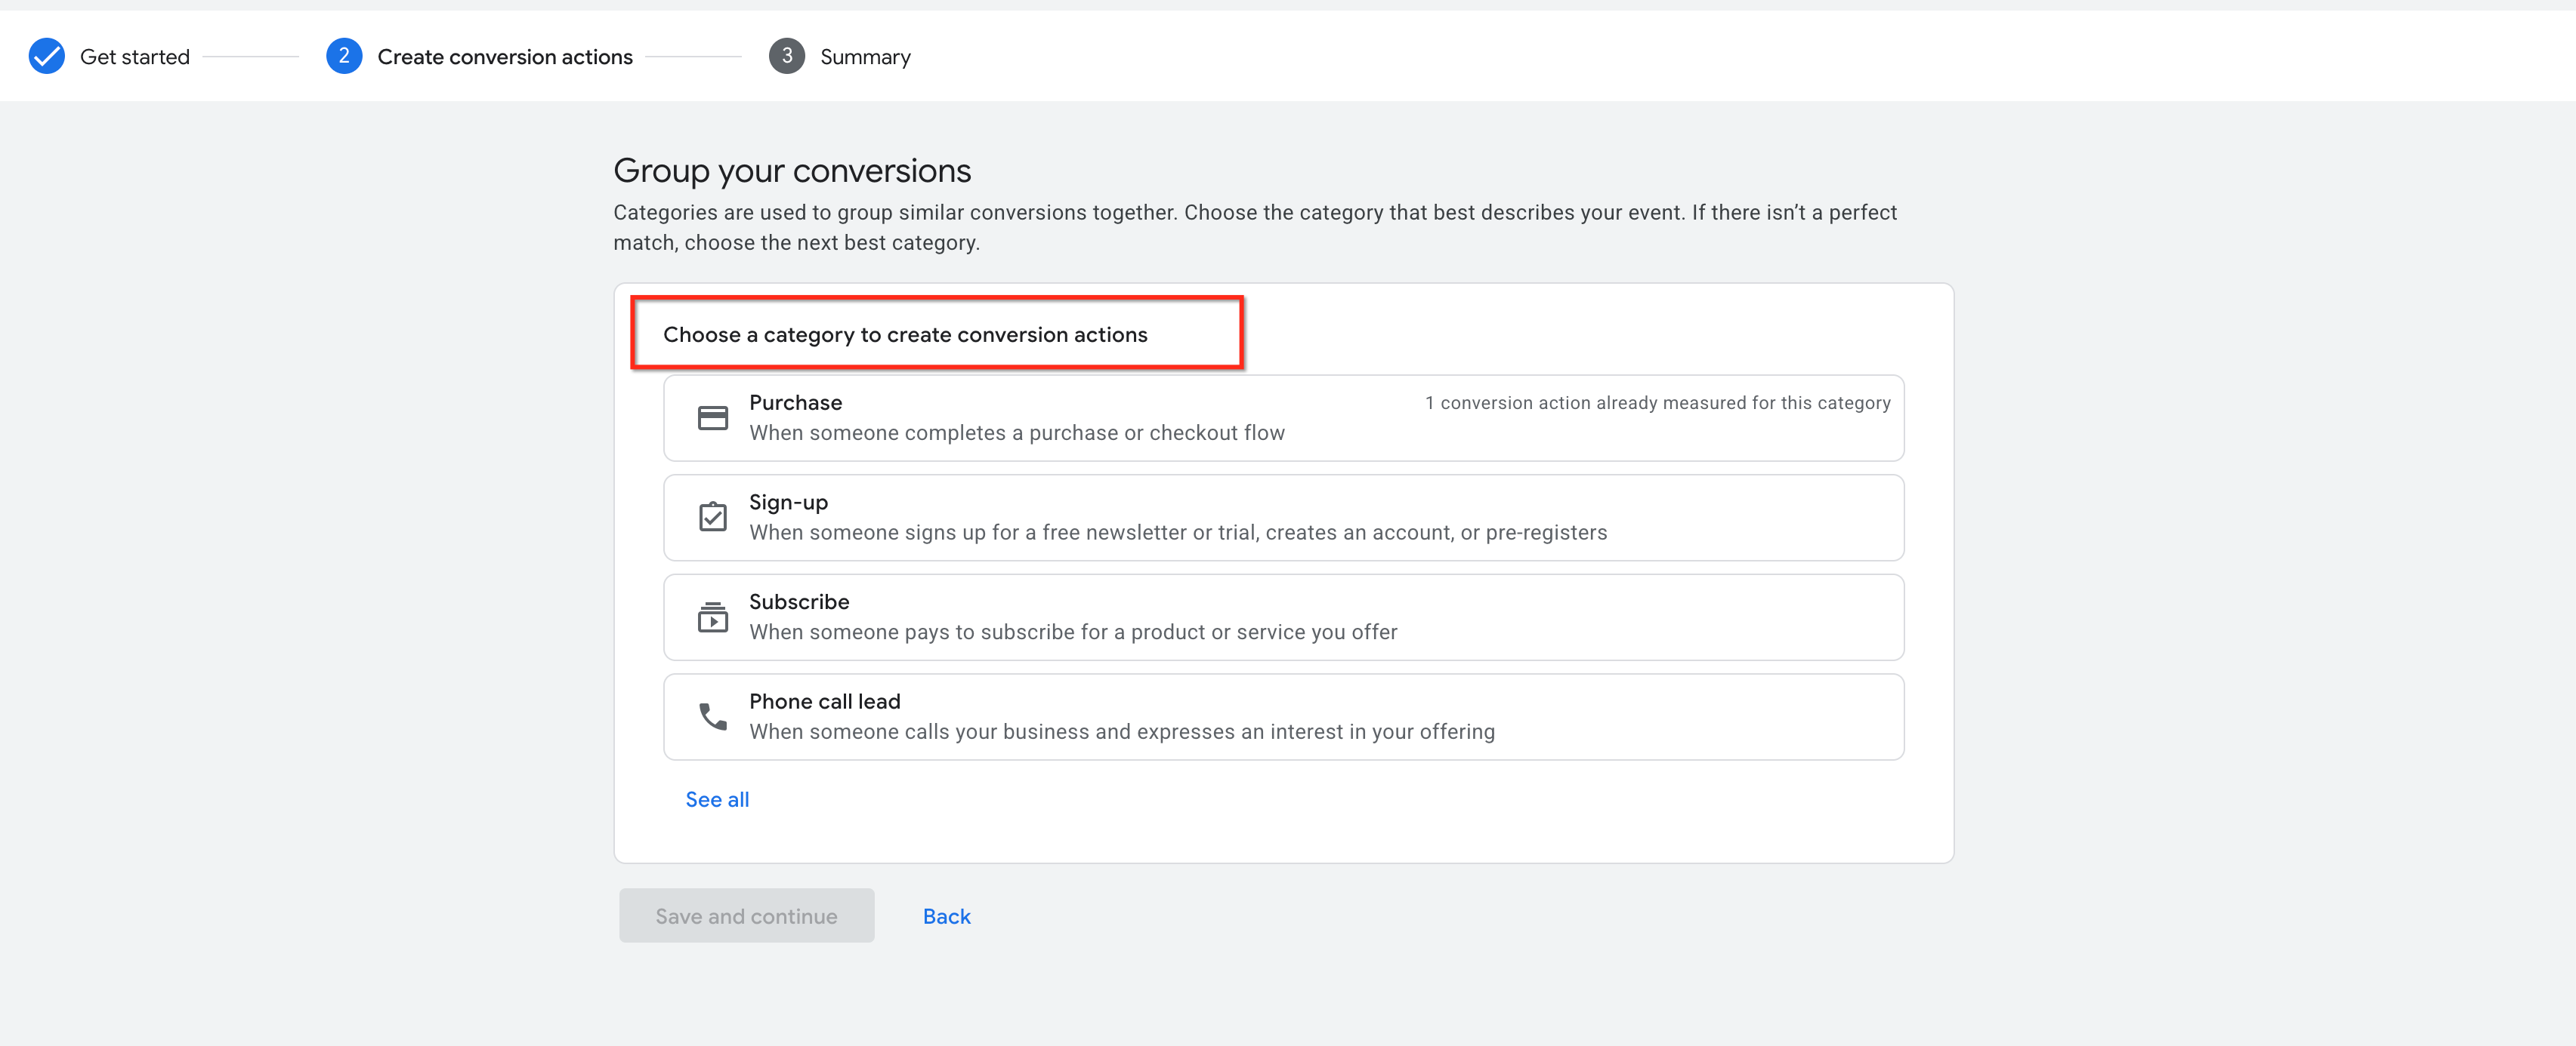Select the Subscribe category option
Screen dimensions: 2576x1046
pos(1283,617)
